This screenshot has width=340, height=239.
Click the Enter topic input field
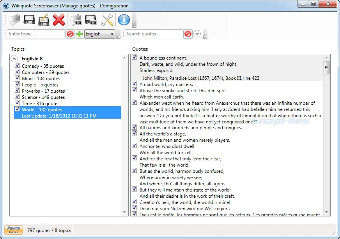[x=36, y=34]
